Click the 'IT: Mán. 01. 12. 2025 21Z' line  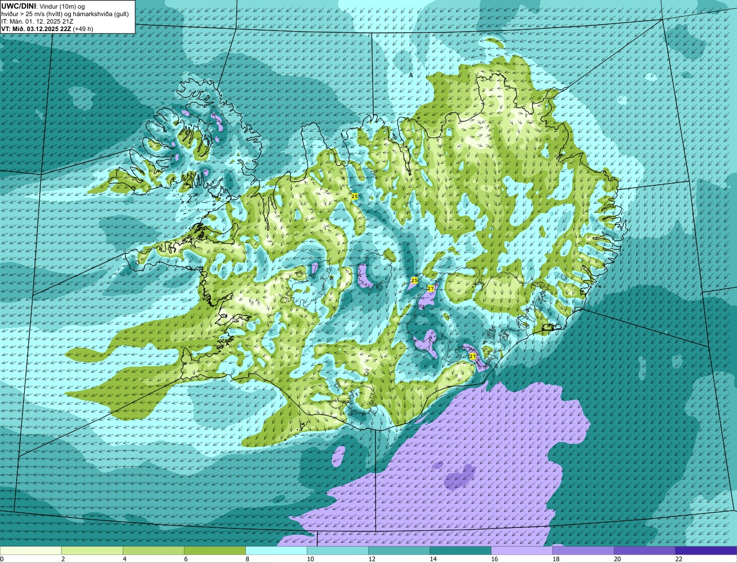[37, 21]
